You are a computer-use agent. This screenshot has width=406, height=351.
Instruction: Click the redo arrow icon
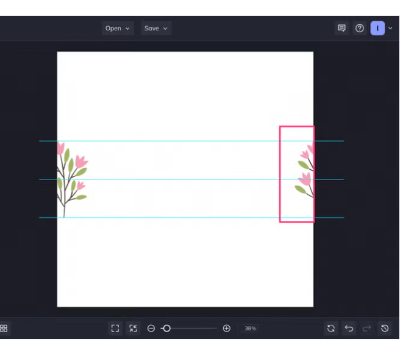click(x=366, y=328)
